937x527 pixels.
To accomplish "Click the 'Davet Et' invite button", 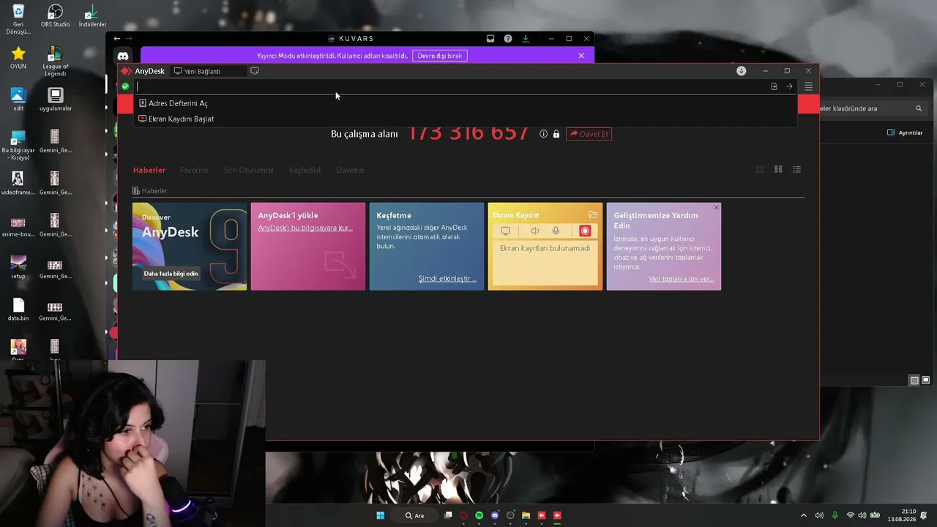I will click(x=589, y=134).
